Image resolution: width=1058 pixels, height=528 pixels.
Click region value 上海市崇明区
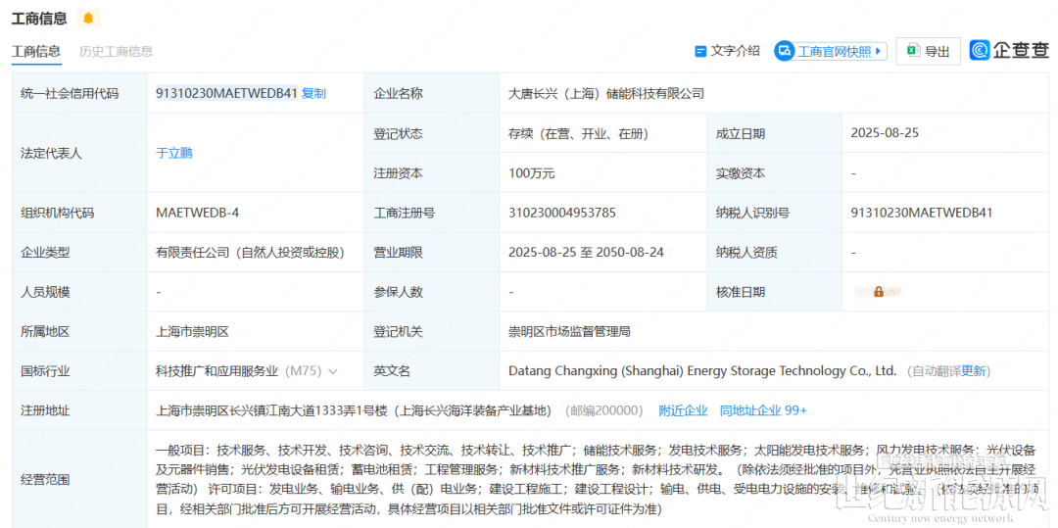click(x=192, y=332)
